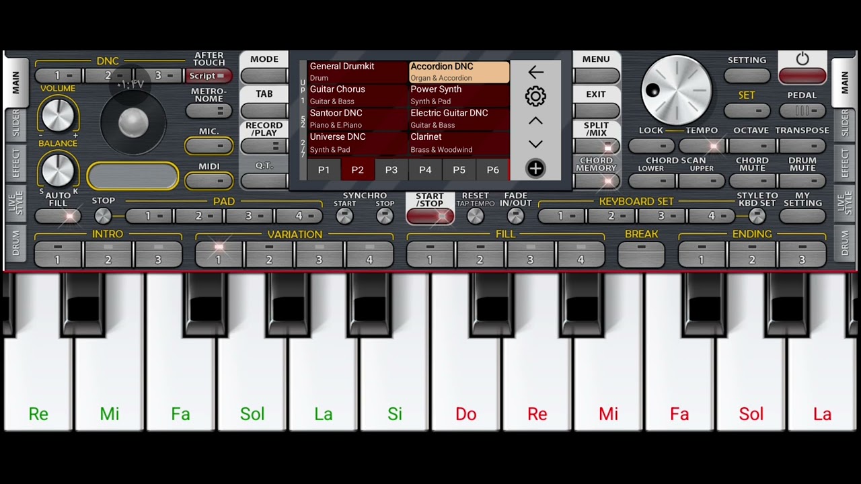
Task: Toggle the Metronome button
Action: [x=209, y=111]
